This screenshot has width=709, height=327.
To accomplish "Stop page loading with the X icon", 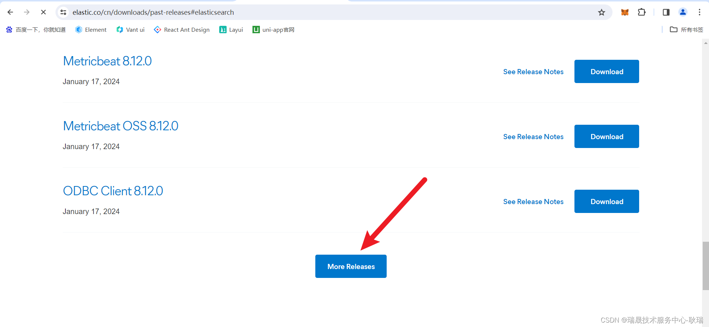I will tap(43, 12).
